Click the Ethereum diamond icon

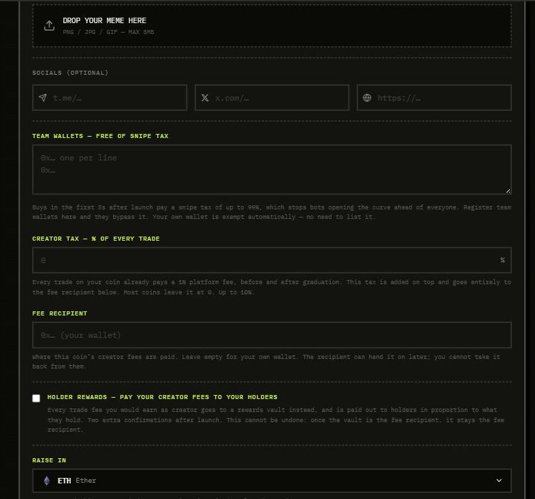tap(47, 481)
